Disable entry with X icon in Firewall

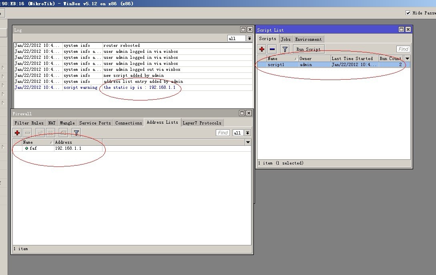coord(50,132)
